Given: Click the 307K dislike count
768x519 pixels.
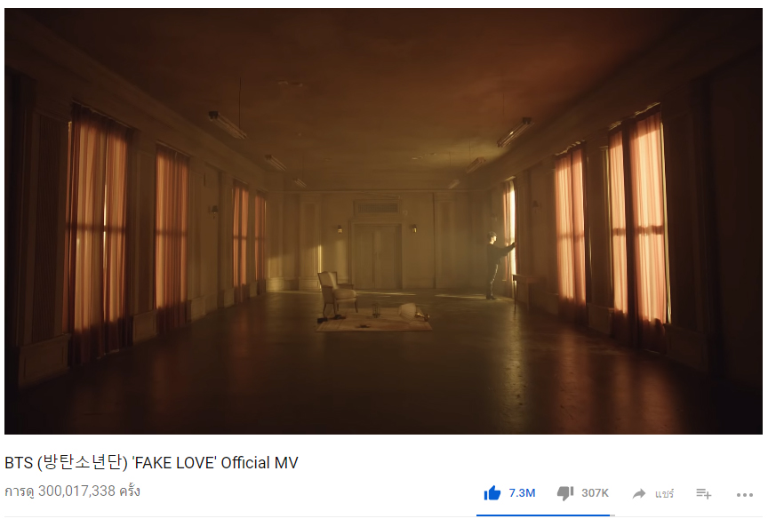Looking at the screenshot, I should (x=595, y=493).
